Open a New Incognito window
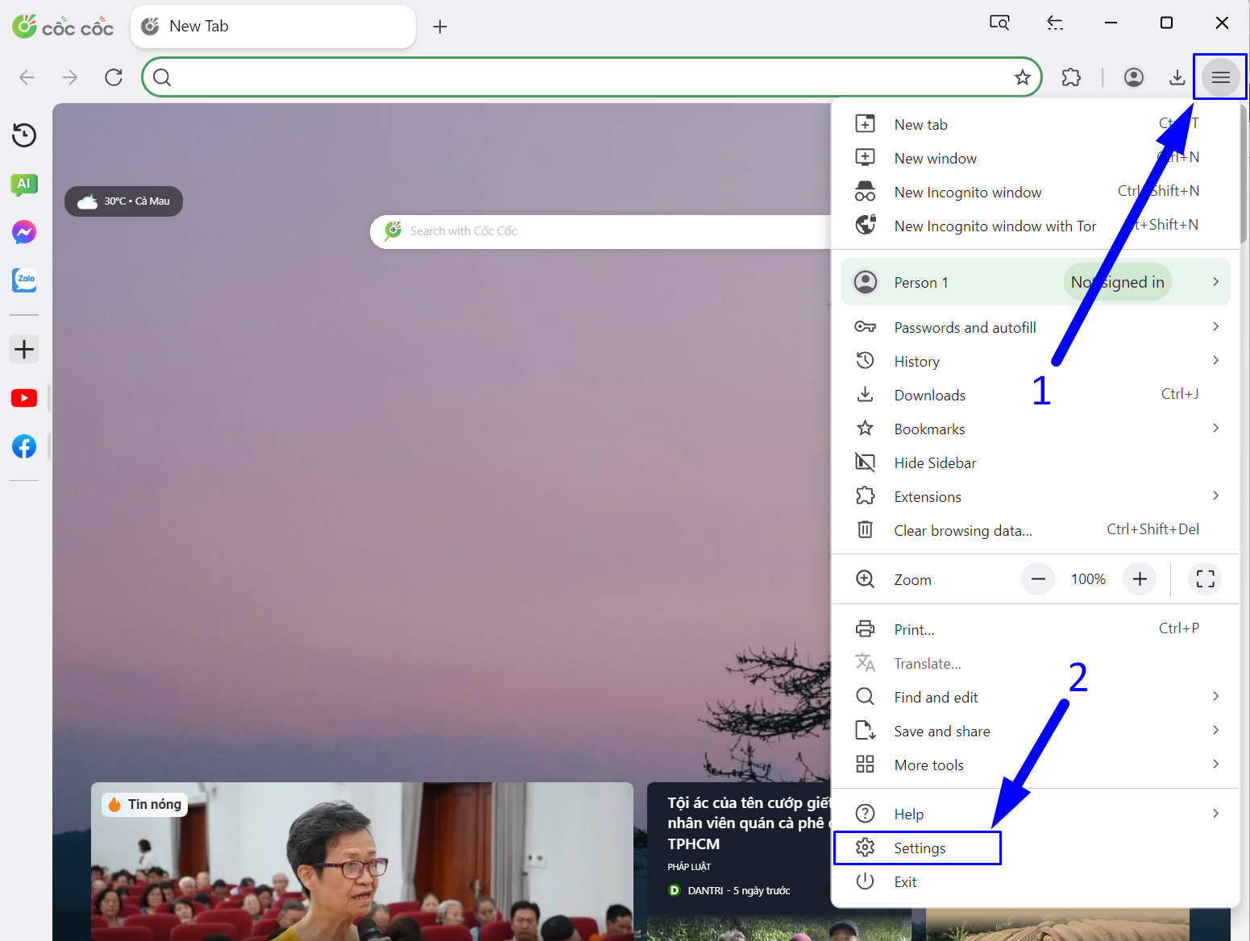 coord(967,192)
